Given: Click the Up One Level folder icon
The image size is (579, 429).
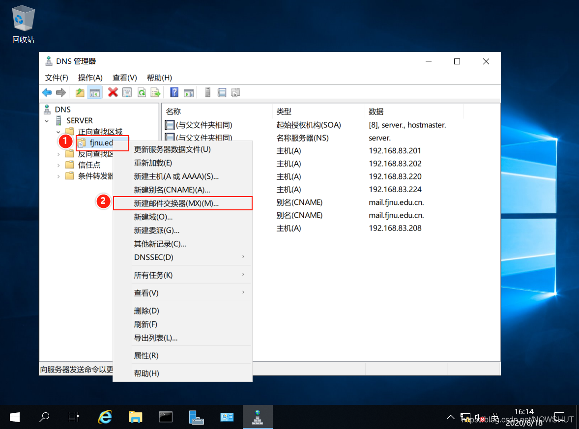Looking at the screenshot, I should pos(80,92).
